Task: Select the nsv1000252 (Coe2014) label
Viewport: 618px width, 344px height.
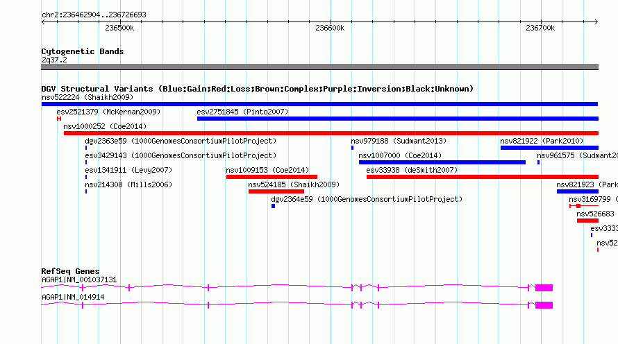Action: 105,126
